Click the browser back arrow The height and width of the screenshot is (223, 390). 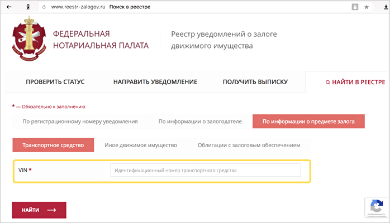[9, 7]
